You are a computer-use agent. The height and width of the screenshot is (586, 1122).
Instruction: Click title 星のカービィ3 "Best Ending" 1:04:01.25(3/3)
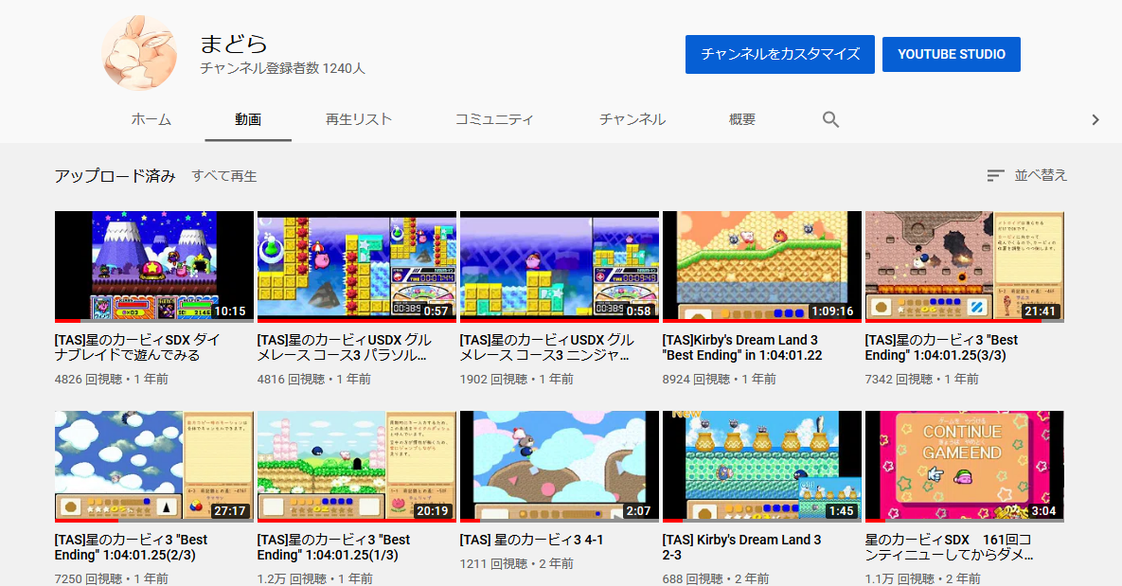(941, 347)
